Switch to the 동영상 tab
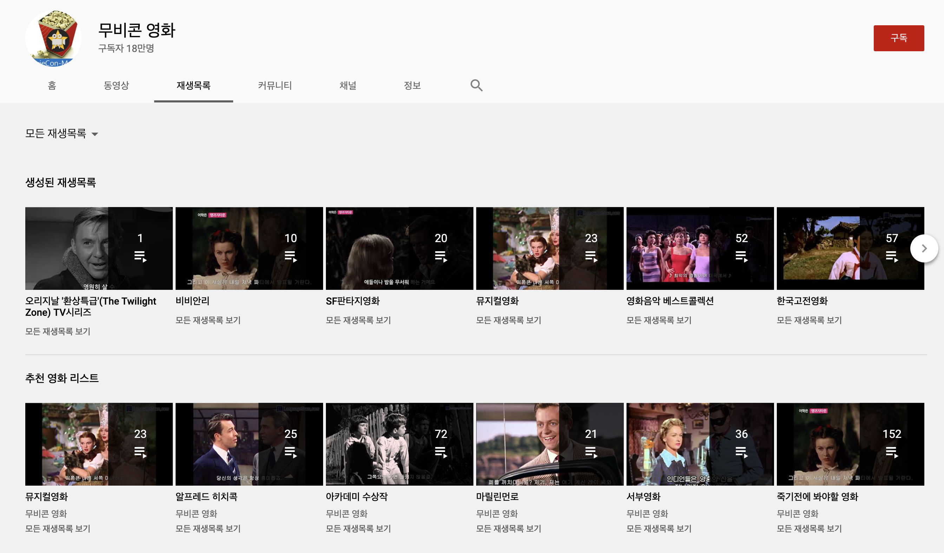 116,85
